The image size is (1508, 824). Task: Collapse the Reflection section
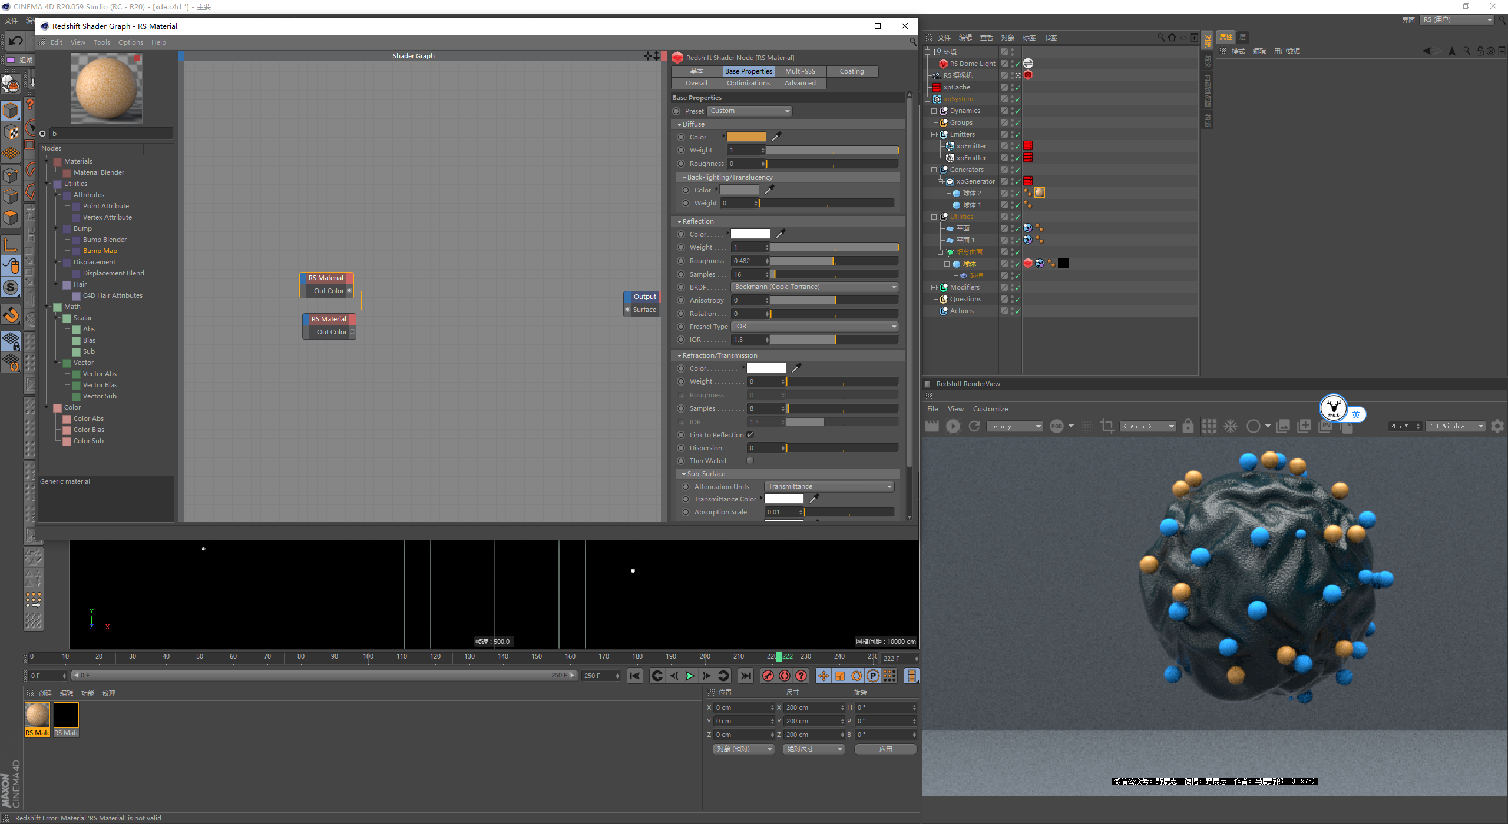point(680,221)
